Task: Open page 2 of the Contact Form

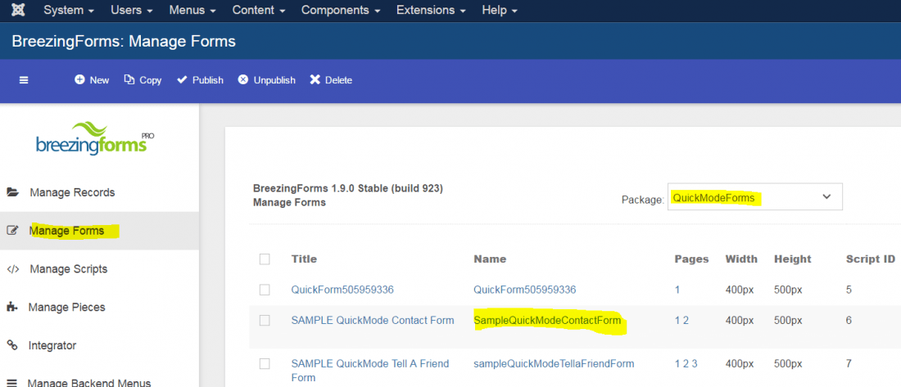Action: 686,321
